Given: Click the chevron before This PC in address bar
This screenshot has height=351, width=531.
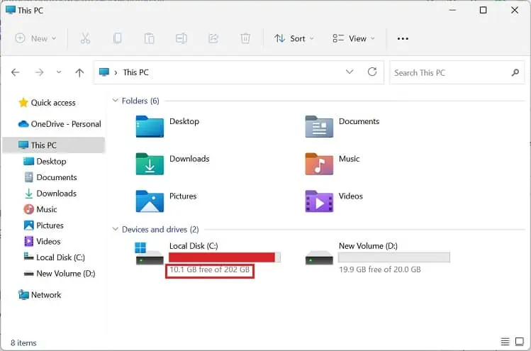Looking at the screenshot, I should tap(116, 72).
